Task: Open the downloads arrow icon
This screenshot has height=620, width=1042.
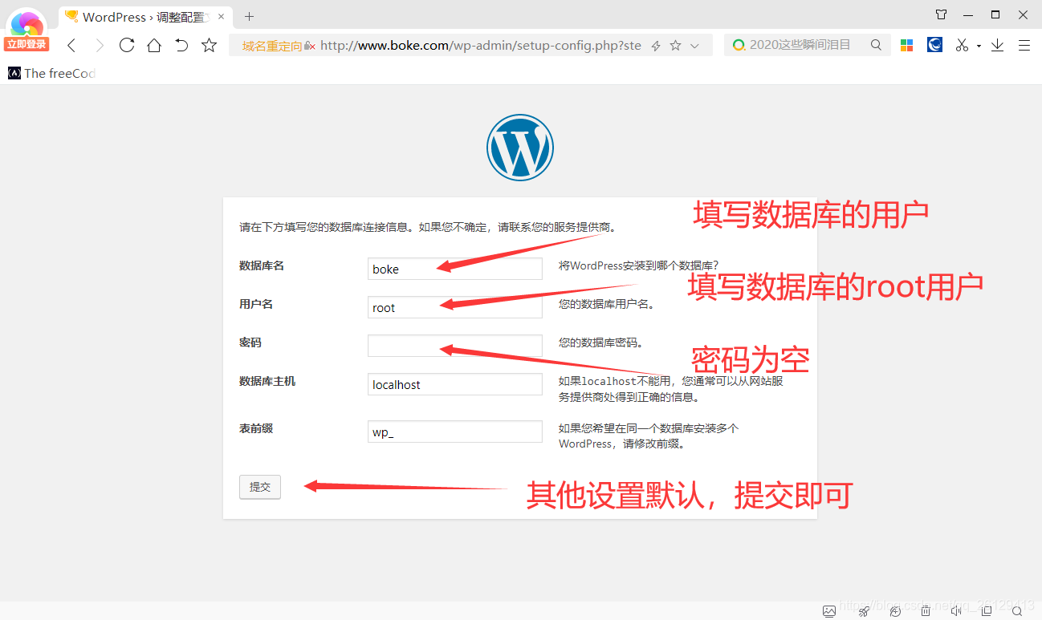Action: tap(997, 46)
